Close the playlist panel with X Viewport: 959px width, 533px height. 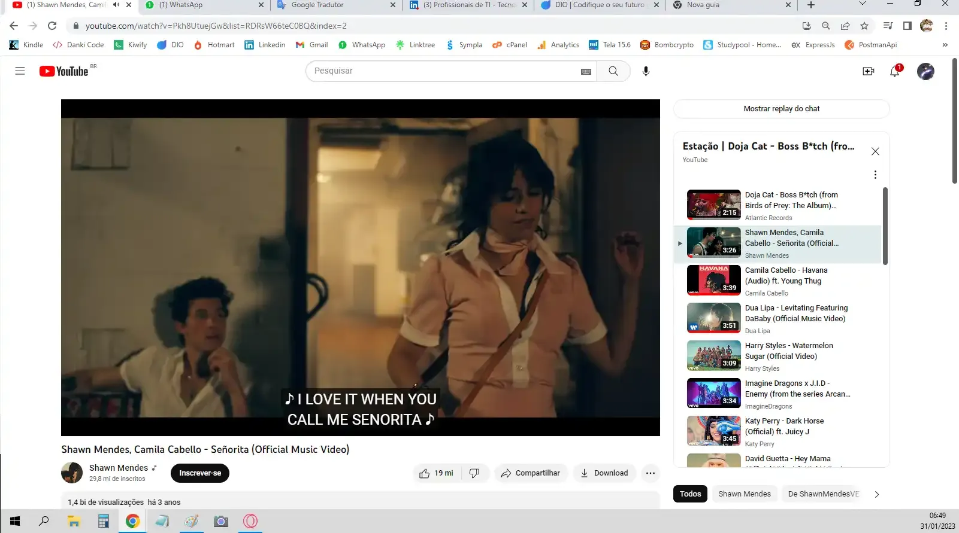[875, 151]
